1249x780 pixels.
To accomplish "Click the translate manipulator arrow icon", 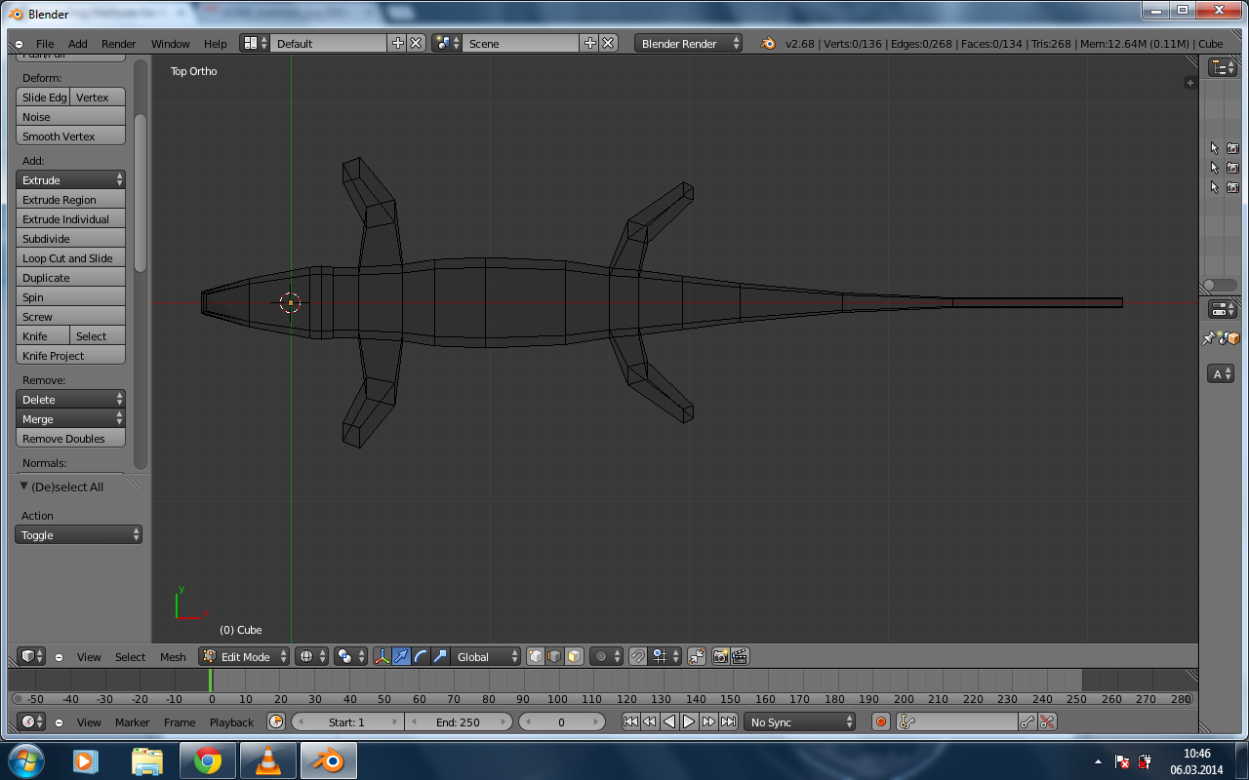I will coord(402,656).
